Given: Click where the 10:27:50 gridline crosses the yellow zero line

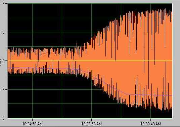Looking at the screenshot, I should click(x=91, y=60).
